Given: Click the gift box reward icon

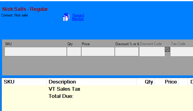Looking at the screenshot, I should [x=66, y=17].
